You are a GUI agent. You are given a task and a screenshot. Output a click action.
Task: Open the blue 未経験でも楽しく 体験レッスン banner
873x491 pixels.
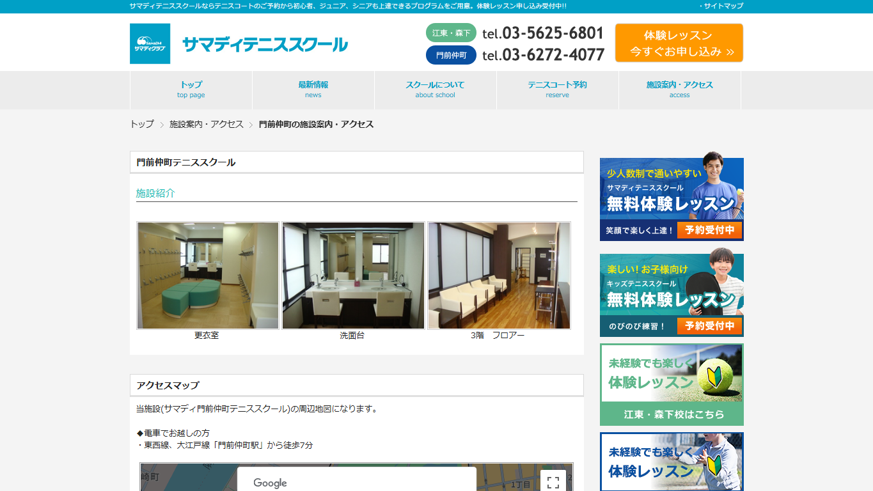pos(672,462)
